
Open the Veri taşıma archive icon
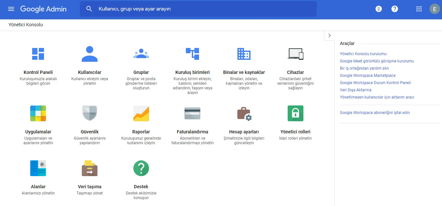coord(90,168)
